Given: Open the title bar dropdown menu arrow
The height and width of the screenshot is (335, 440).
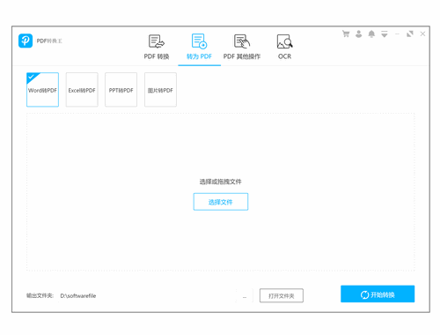Looking at the screenshot, I should tap(385, 34).
